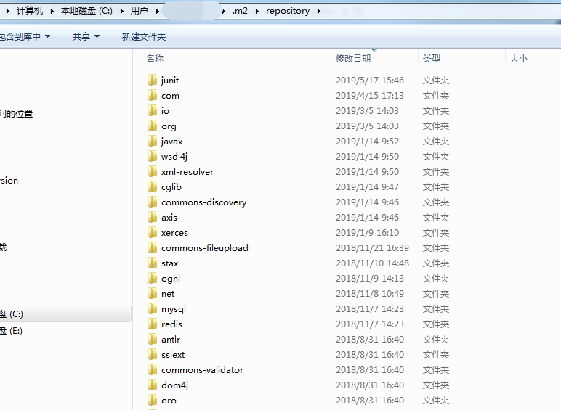Go to 用户 in the address path
The image size is (561, 410).
tap(140, 11)
